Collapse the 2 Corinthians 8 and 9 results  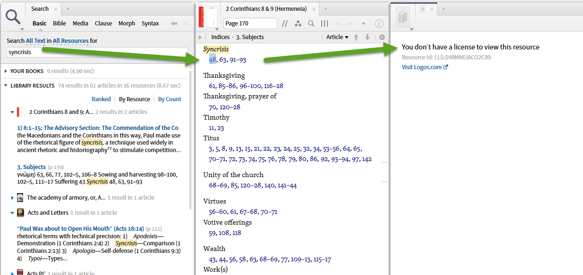11,112
